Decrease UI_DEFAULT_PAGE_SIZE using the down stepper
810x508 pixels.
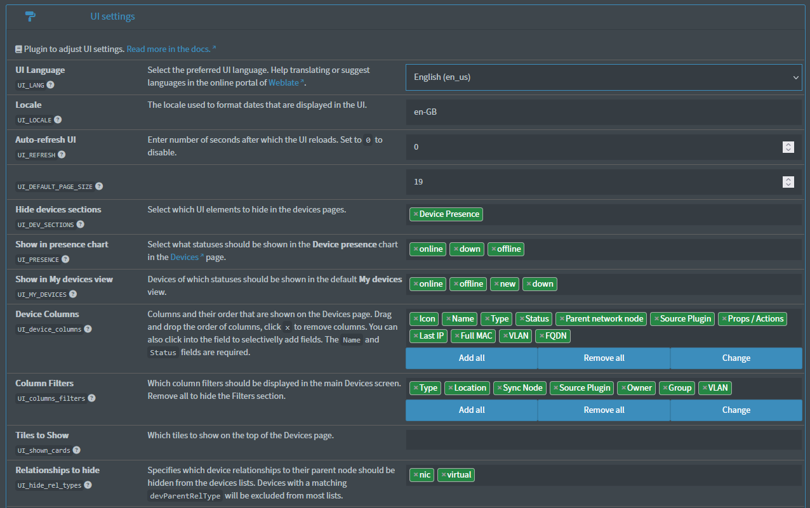(x=788, y=185)
